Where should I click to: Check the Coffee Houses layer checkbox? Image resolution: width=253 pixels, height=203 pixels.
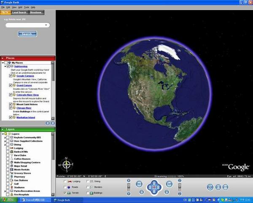pos(8,159)
